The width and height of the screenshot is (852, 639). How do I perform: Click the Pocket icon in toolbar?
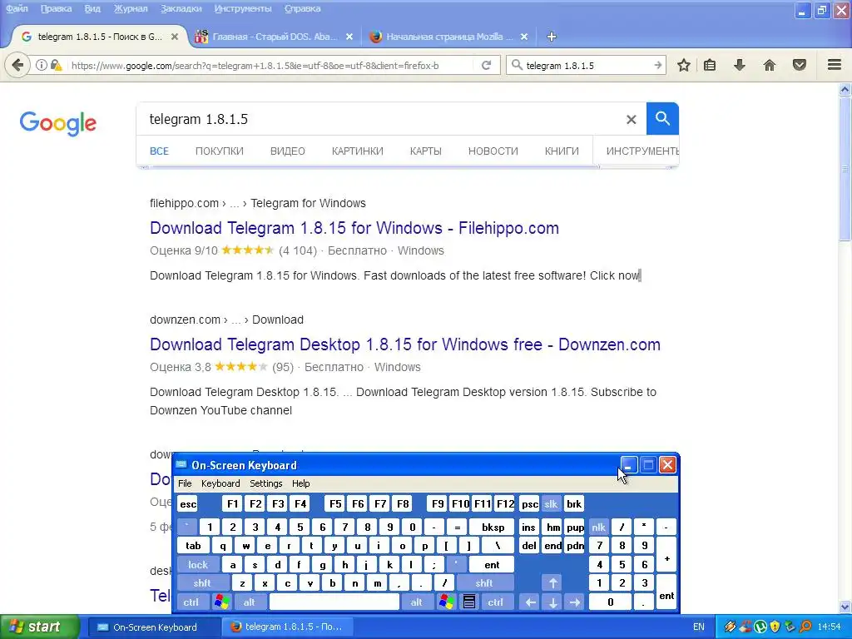point(800,65)
